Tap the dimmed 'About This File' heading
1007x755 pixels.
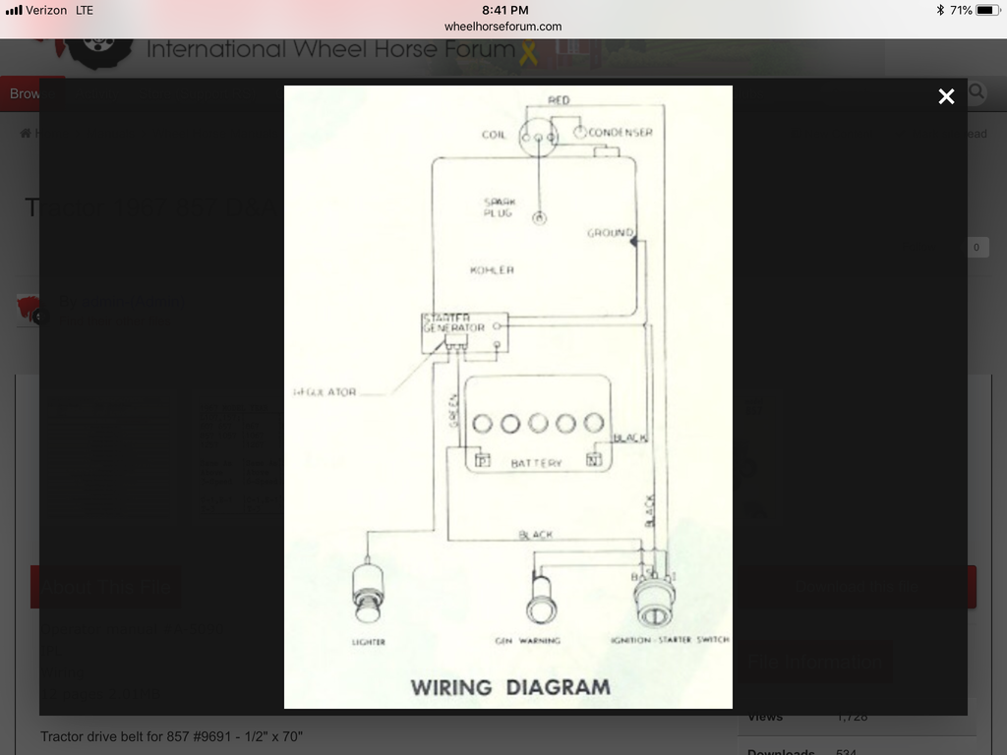click(x=106, y=587)
